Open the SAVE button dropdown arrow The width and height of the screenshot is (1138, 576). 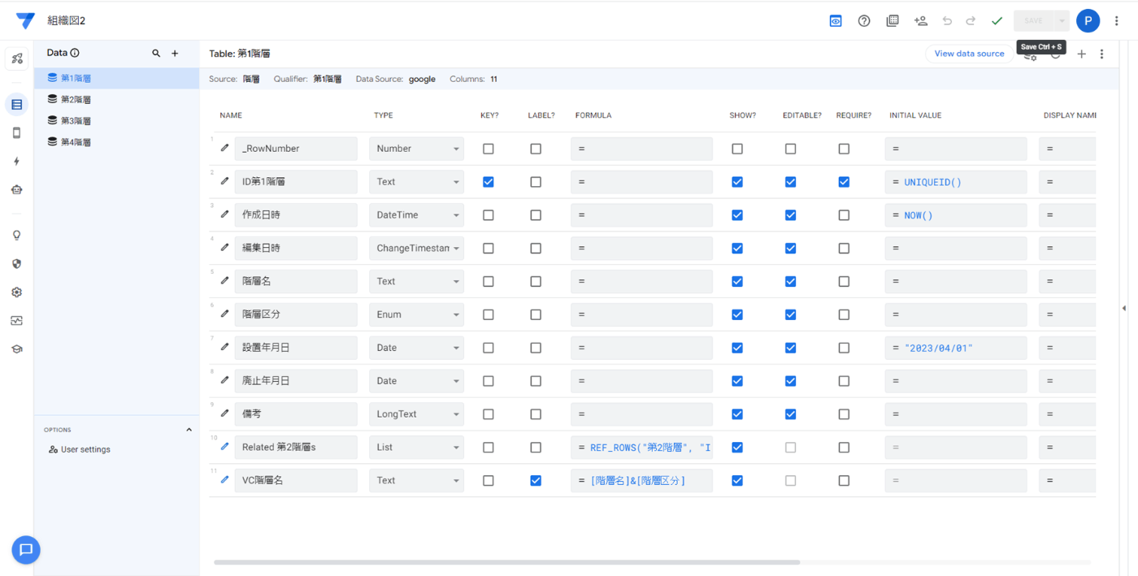tap(1062, 21)
